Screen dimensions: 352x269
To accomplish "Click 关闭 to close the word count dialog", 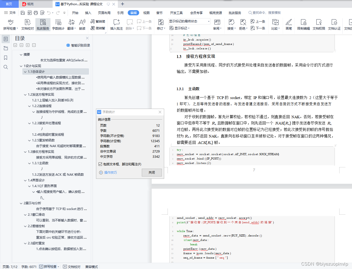I will tap(152, 172).
